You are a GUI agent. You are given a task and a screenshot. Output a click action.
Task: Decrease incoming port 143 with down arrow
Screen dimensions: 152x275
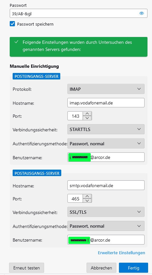click(87, 118)
